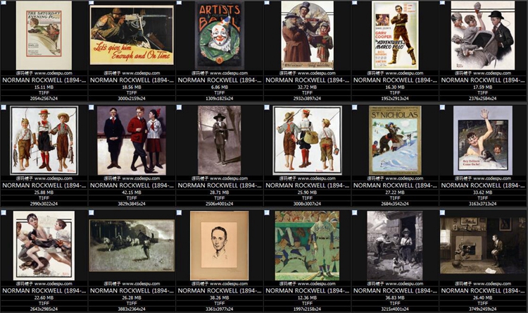Open the swimming boy waving hand thumbnail
The height and width of the screenshot is (313, 528).
point(482,140)
